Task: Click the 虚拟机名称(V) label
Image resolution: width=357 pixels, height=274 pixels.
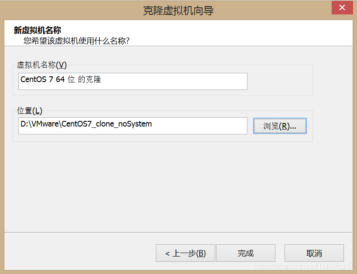Action: click(41, 65)
